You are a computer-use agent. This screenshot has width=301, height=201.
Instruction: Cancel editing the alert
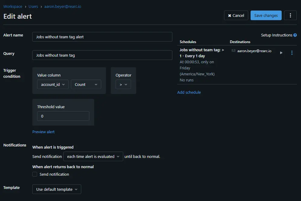(236, 16)
